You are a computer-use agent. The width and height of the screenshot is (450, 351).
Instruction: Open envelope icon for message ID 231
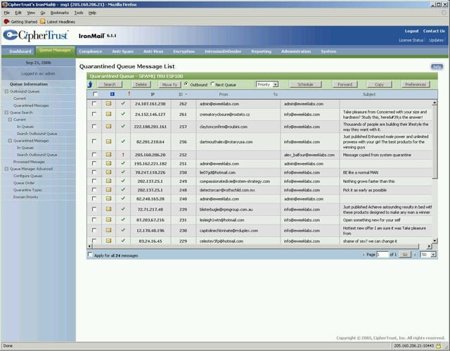pyautogui.click(x=108, y=219)
